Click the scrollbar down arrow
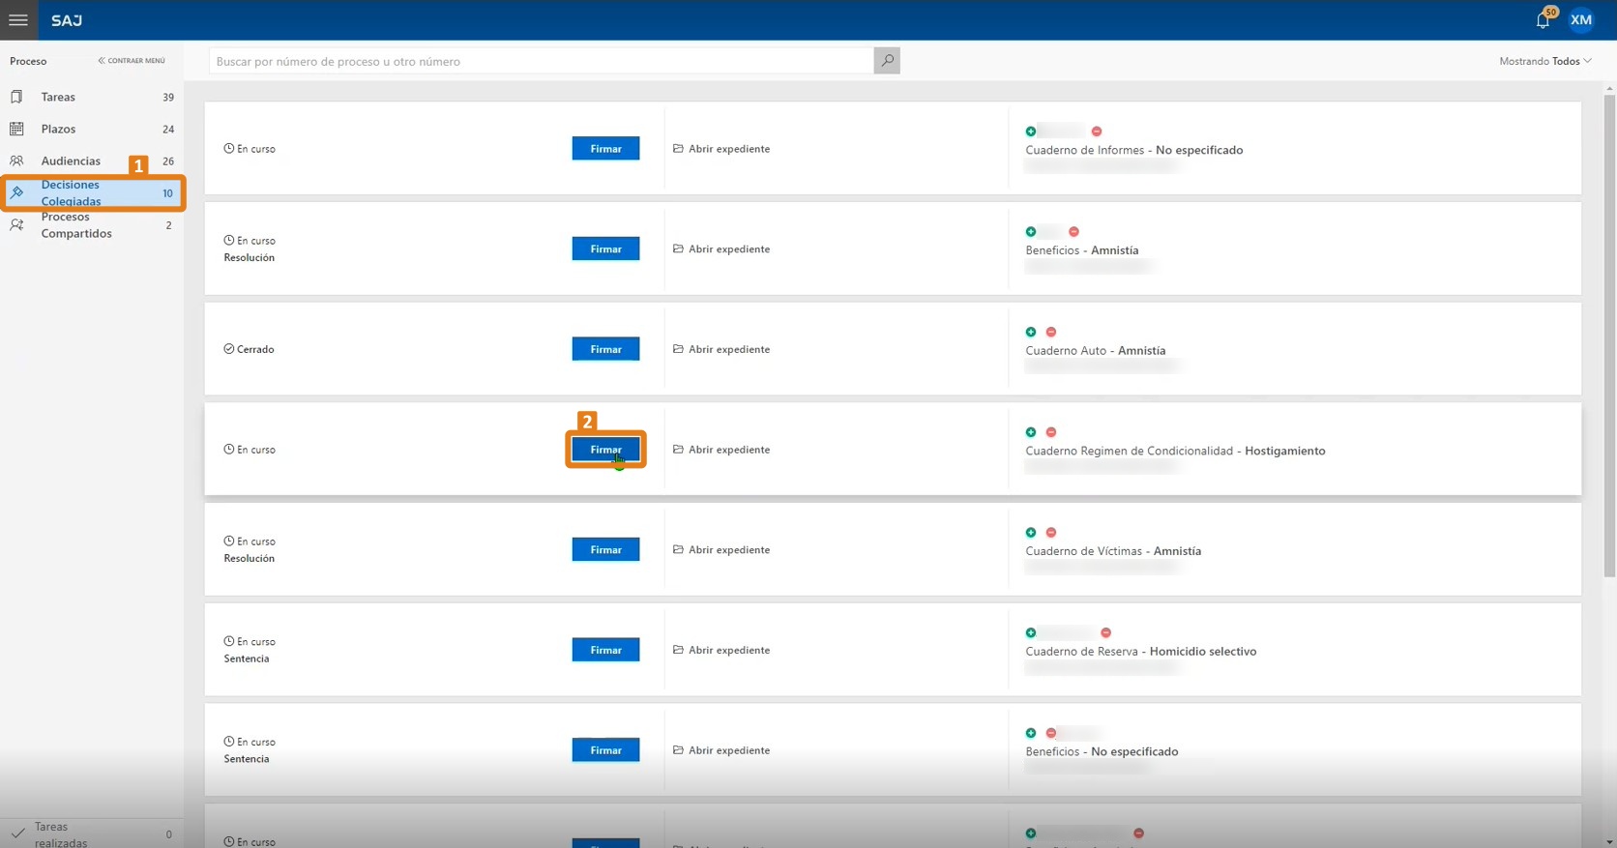 (1609, 841)
